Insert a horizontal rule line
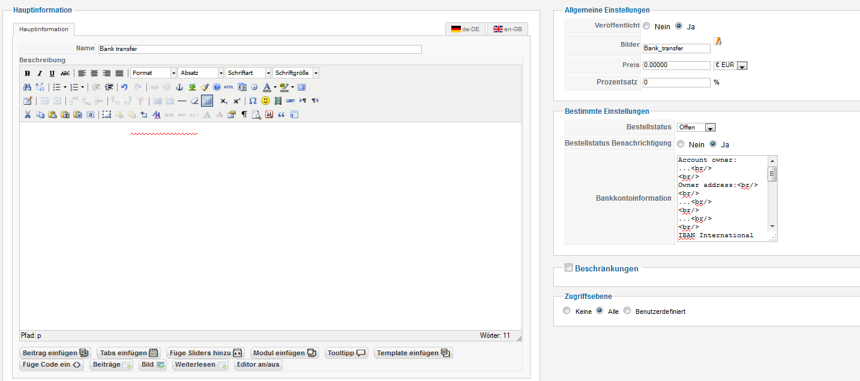Screen dimensions: 860x381 click(182, 101)
